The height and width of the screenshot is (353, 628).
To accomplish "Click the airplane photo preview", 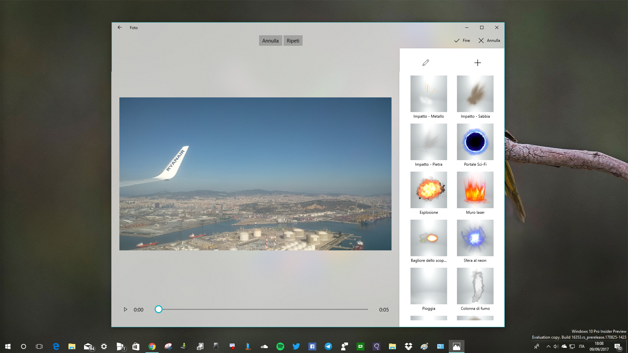I will click(255, 174).
